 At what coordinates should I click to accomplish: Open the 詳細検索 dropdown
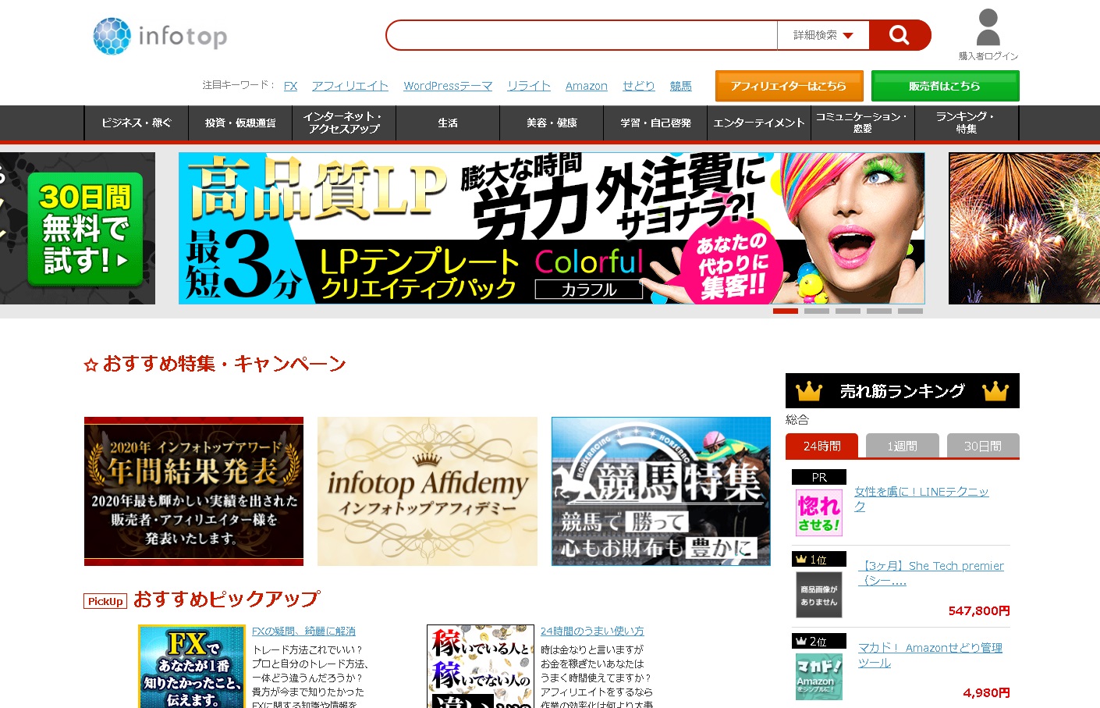pos(823,35)
